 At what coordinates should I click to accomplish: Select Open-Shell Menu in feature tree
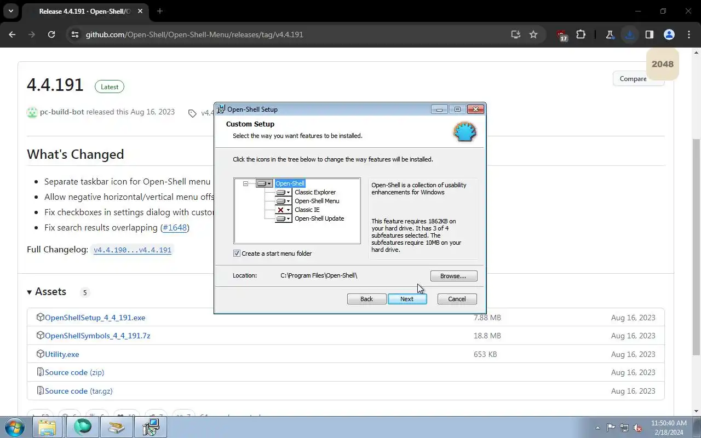point(317,201)
